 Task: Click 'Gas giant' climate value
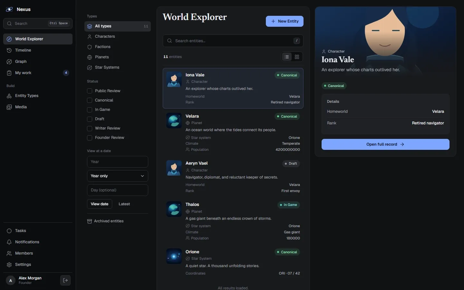(x=292, y=232)
